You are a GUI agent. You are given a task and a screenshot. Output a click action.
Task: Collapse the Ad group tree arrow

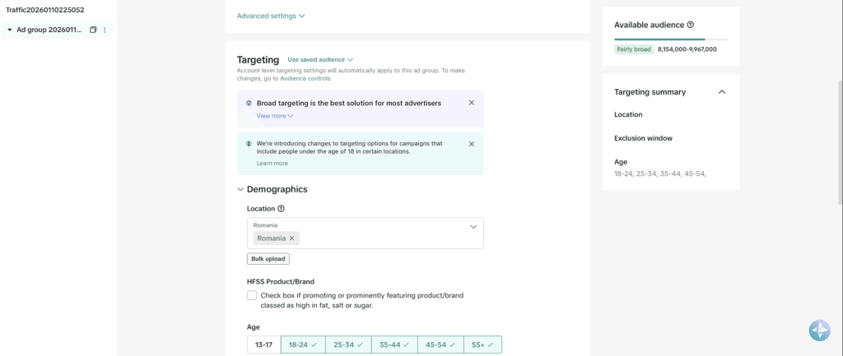coord(10,30)
